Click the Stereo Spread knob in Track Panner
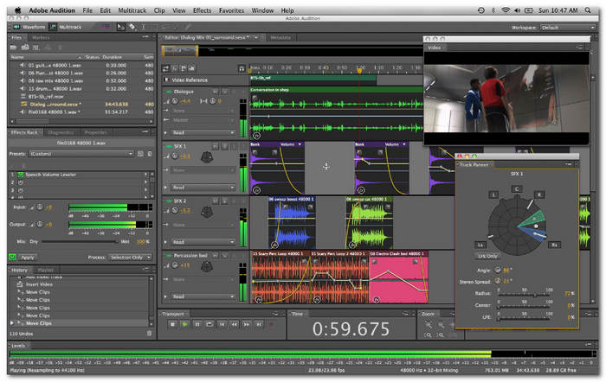 pyautogui.click(x=498, y=281)
